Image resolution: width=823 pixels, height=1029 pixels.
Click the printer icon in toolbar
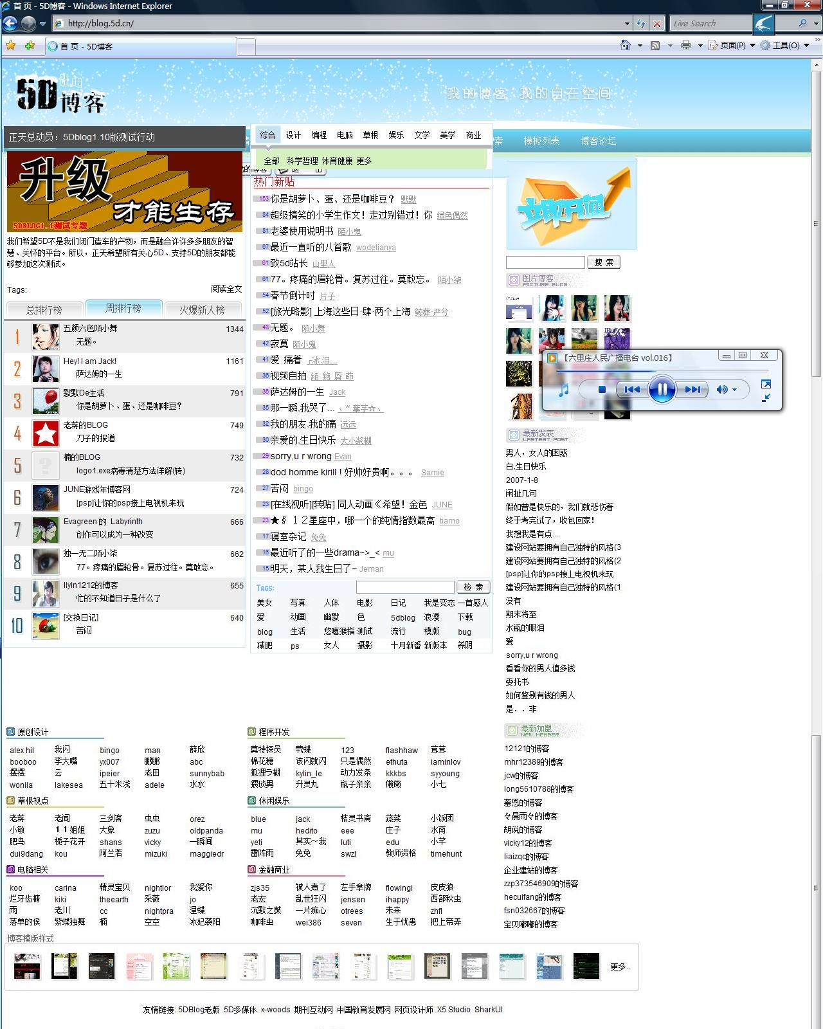(x=686, y=46)
